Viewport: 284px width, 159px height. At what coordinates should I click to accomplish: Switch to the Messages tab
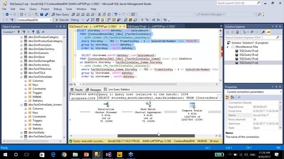pyautogui.click(x=93, y=90)
